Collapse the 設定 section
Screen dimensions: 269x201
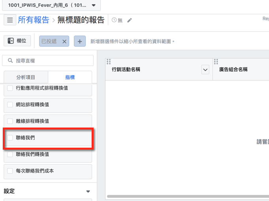pos(88,192)
